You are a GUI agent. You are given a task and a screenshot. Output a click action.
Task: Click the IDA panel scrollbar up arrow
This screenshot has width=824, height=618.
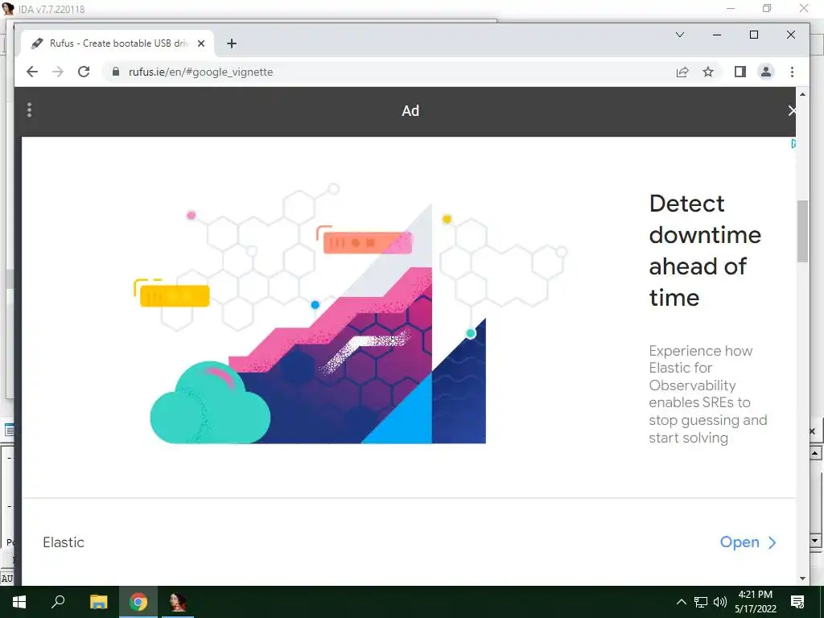click(815, 453)
